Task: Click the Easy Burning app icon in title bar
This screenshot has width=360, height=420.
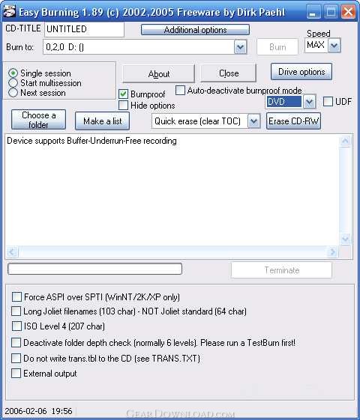Action: [10, 11]
